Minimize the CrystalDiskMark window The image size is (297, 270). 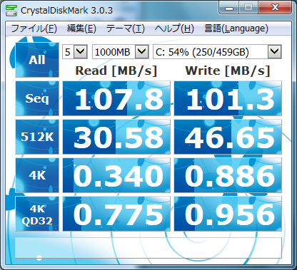click(229, 9)
